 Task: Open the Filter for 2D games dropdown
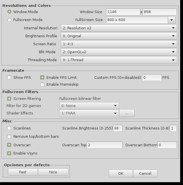pos(89,106)
